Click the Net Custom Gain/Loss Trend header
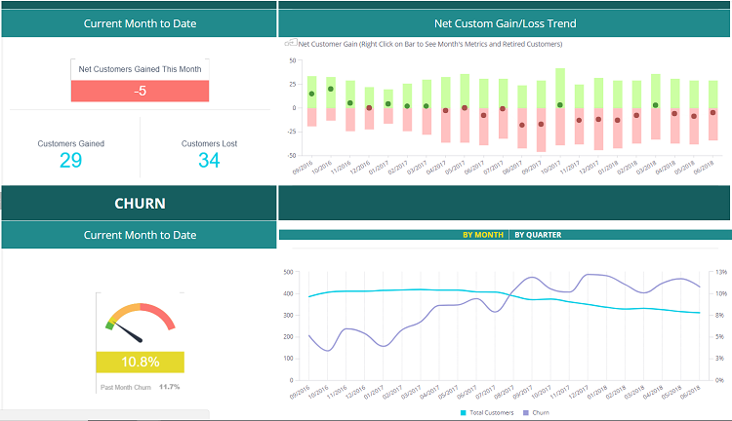Viewport: 732px width, 421px height. tap(505, 23)
